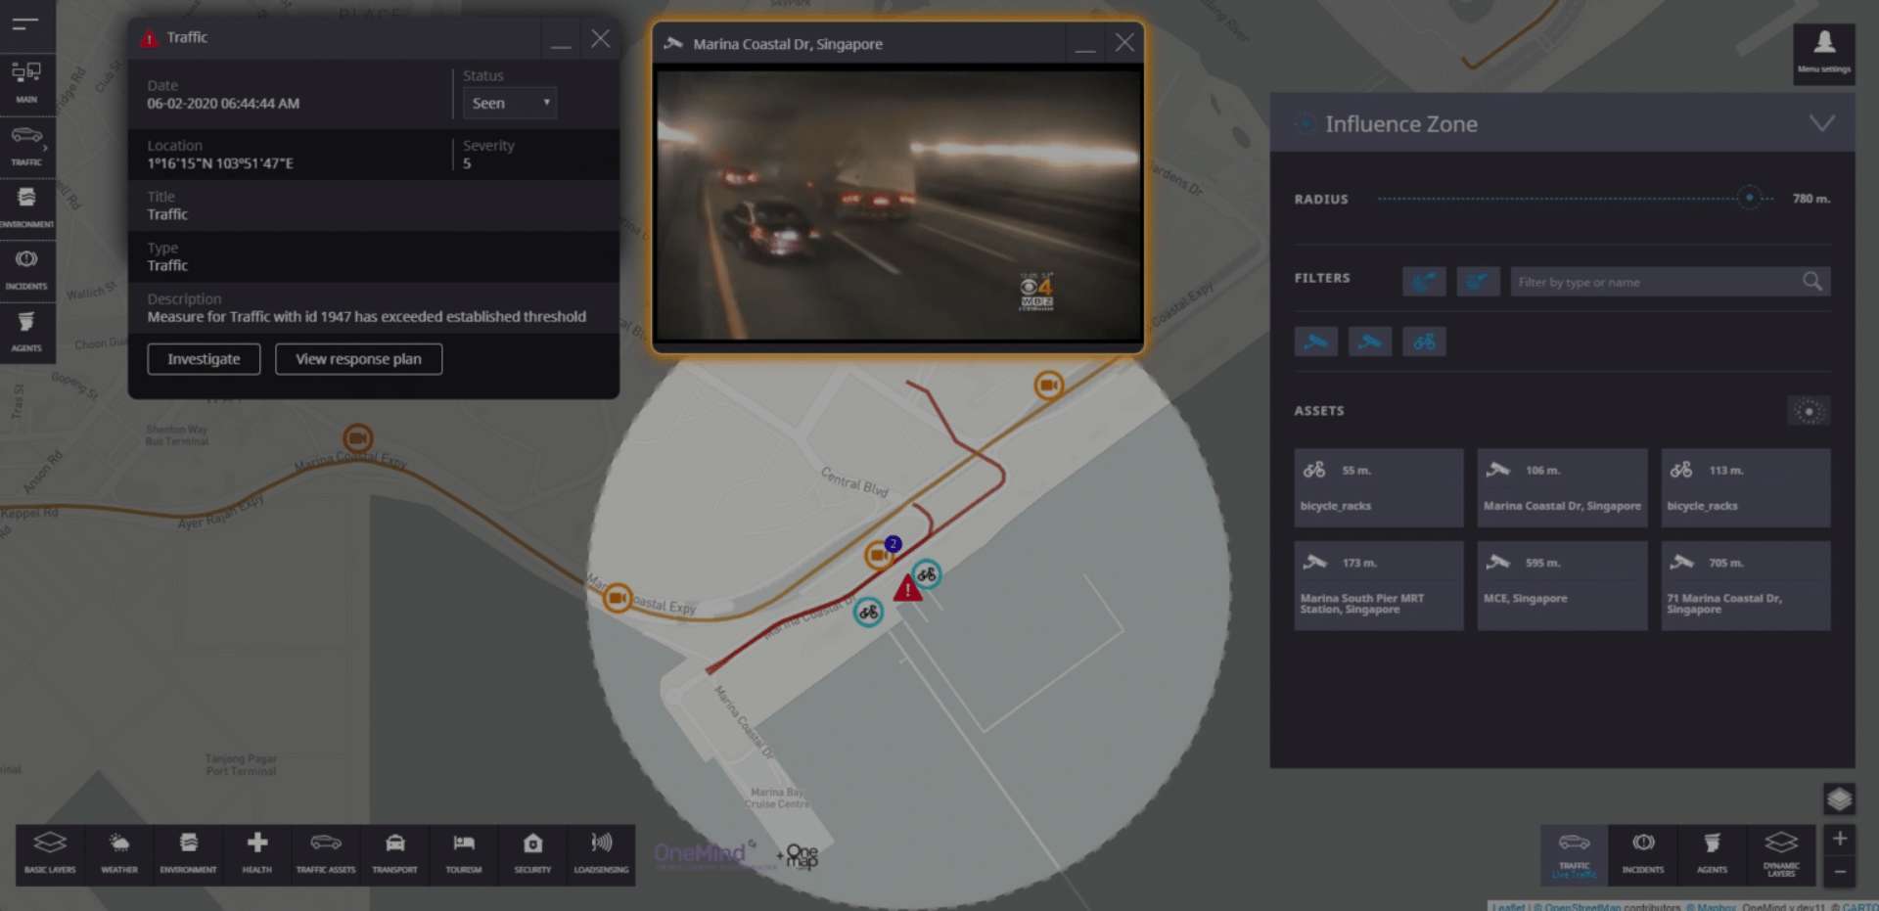
Task: Open the Weather layer in bottom toolbar
Action: click(119, 852)
